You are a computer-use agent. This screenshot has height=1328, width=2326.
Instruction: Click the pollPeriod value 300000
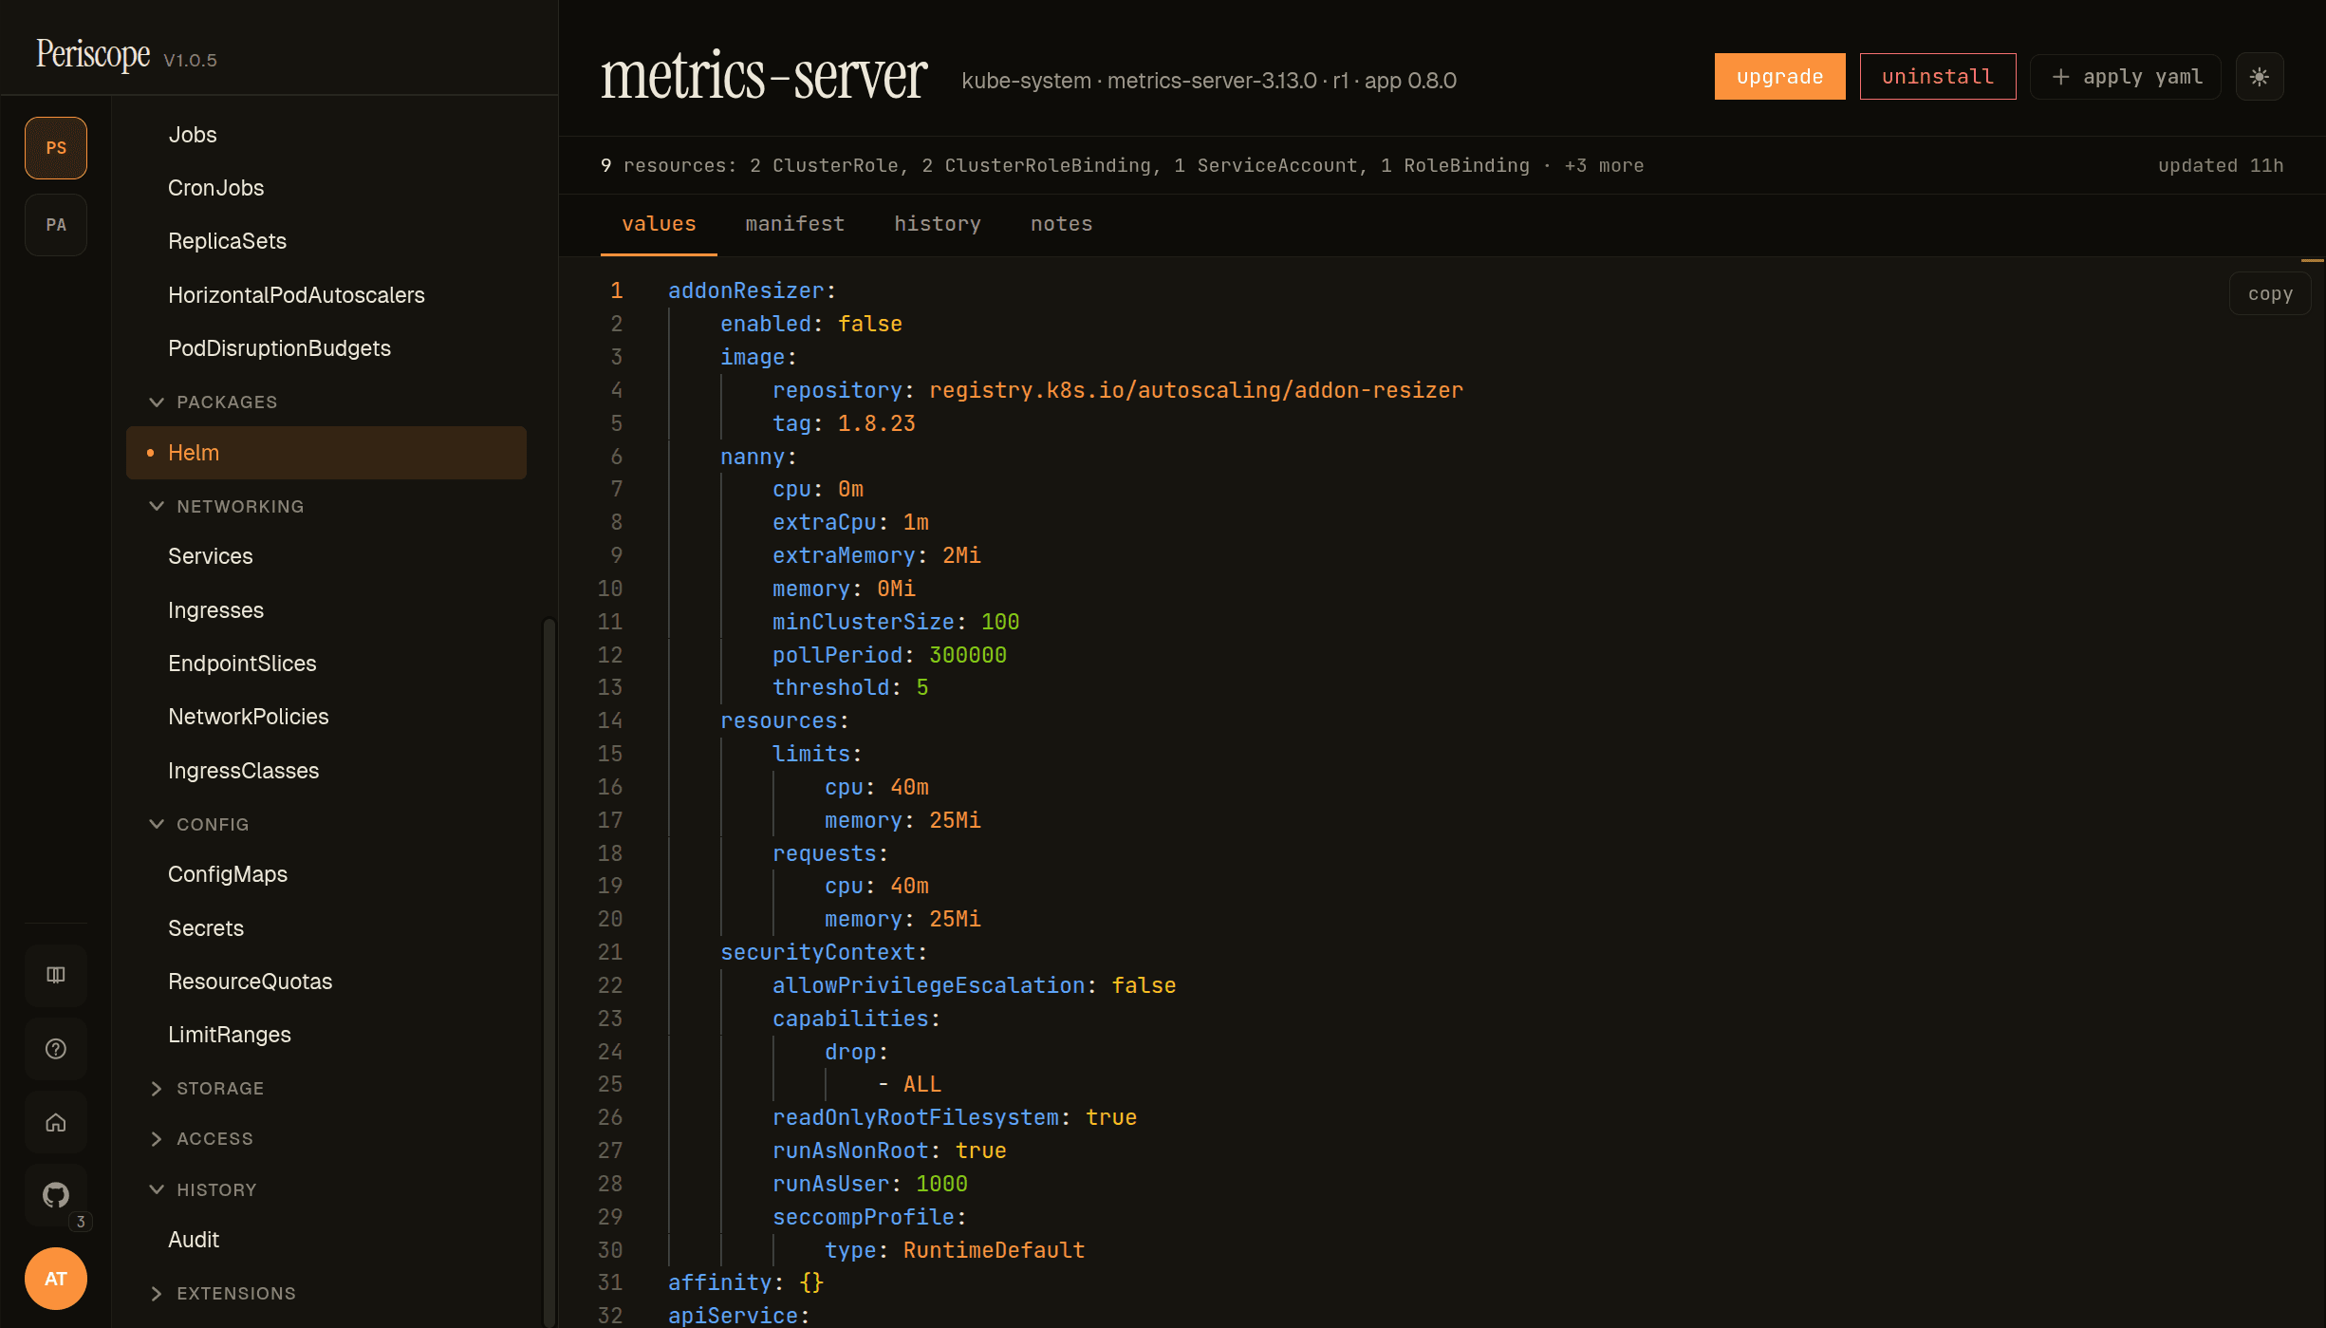(x=968, y=655)
